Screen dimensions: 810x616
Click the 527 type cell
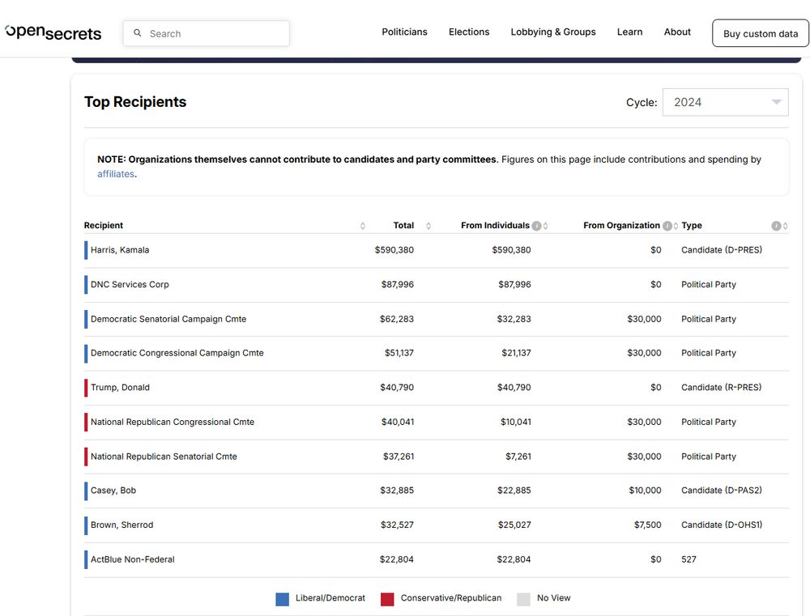[x=688, y=559]
